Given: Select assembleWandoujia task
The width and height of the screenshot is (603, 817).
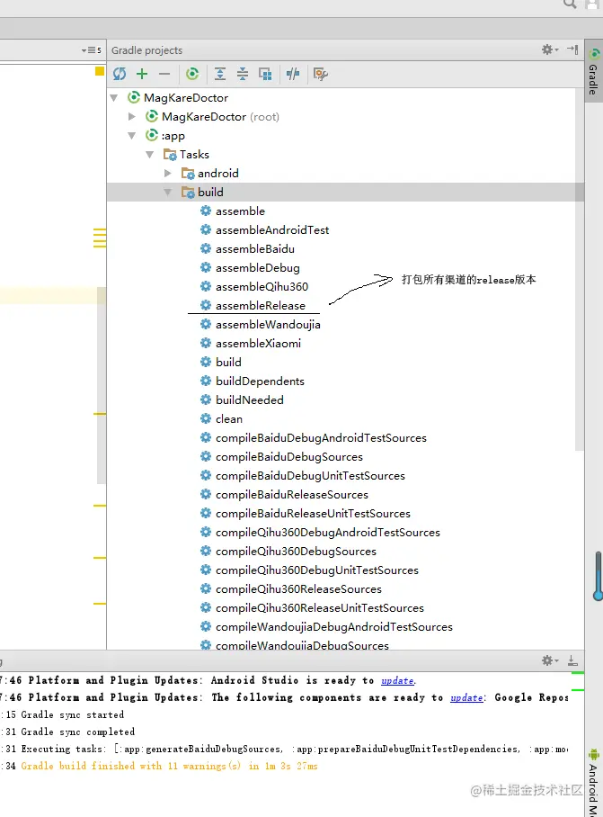Looking at the screenshot, I should point(261,325).
